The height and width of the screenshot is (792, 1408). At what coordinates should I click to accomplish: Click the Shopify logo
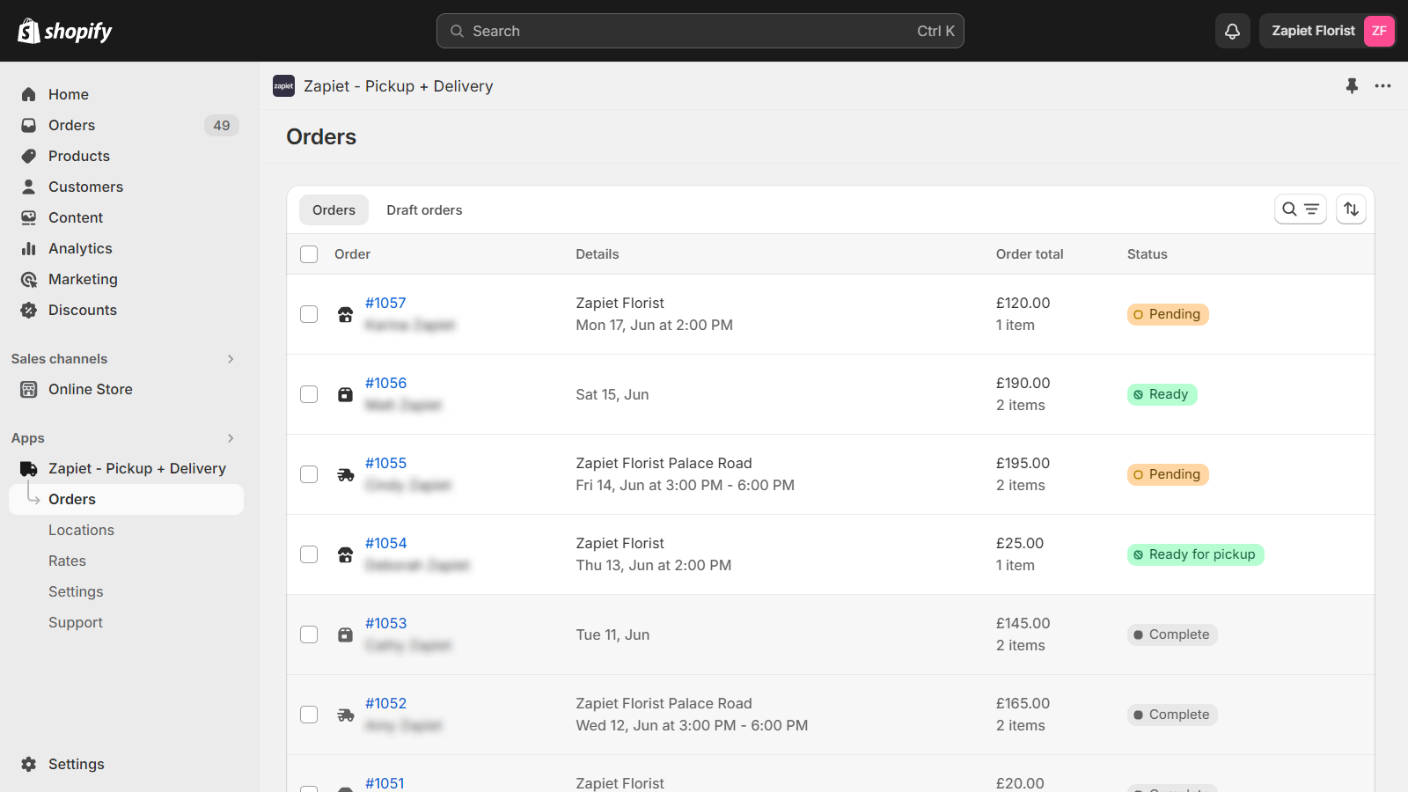(65, 31)
